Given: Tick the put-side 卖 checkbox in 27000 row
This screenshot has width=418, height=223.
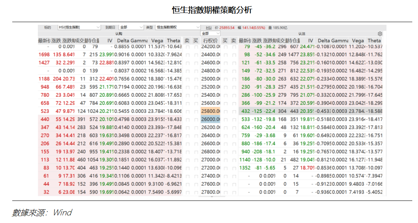Looking at the screenshot, I should [234, 160].
